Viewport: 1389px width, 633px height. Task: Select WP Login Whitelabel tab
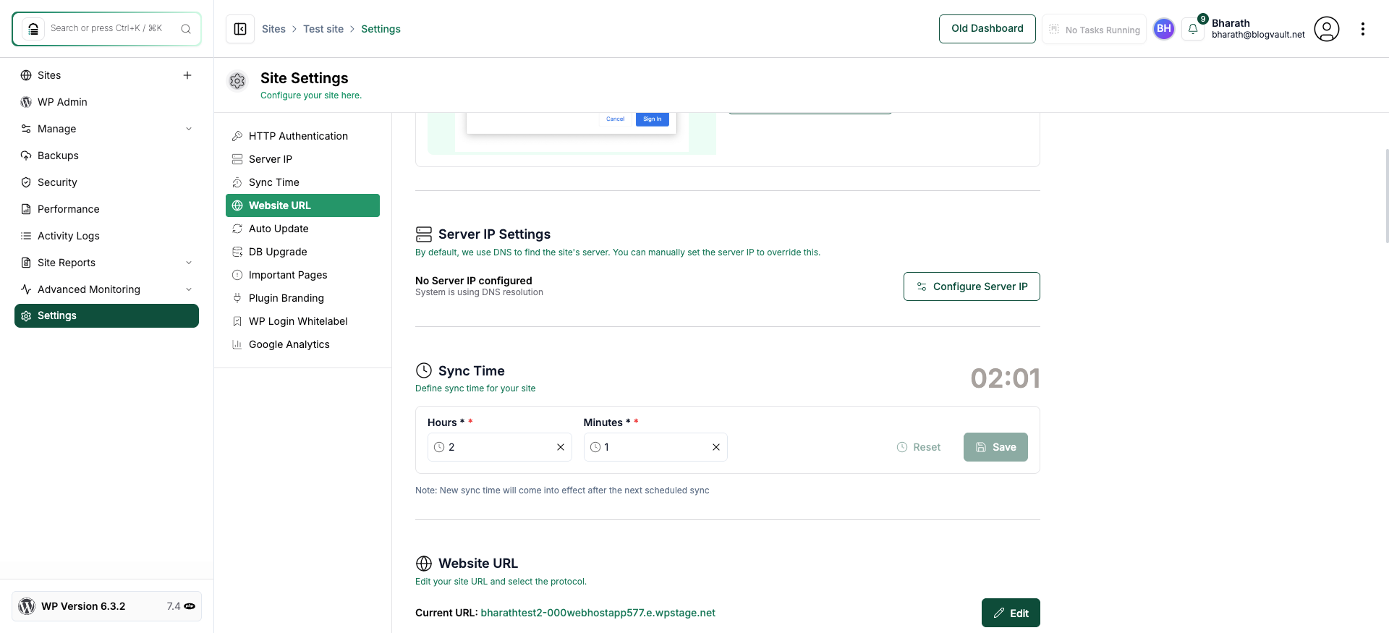(302, 321)
